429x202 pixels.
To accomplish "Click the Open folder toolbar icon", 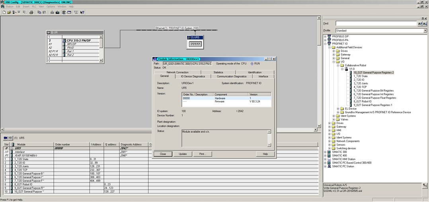I will pos(8,12).
